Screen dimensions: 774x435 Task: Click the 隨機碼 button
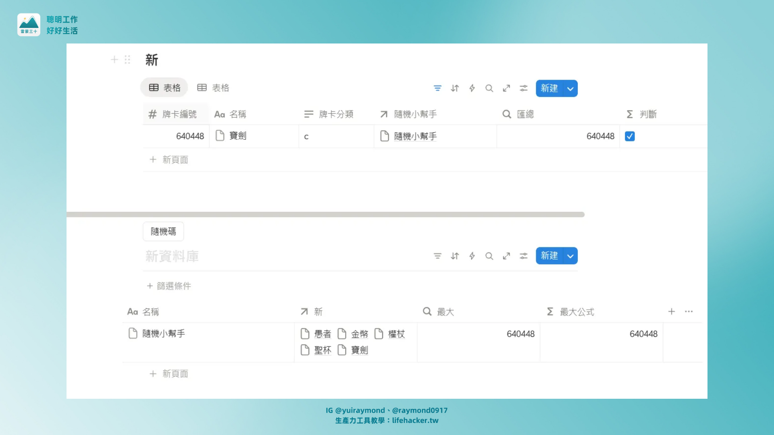point(163,232)
